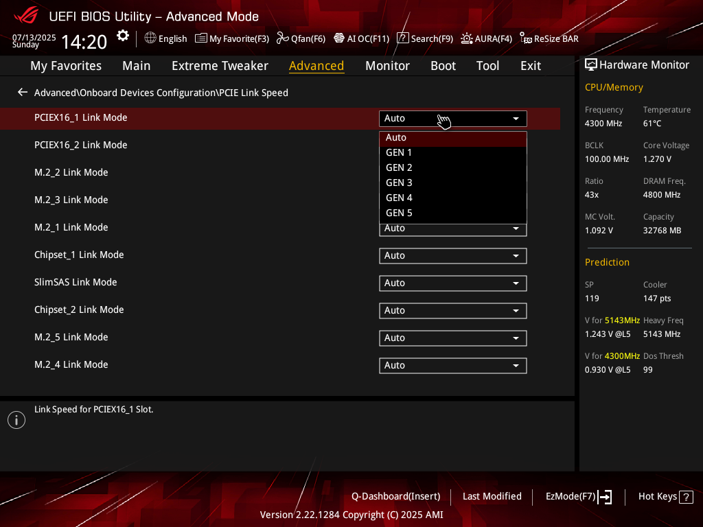Open the Chipset_2 Link Mode dropdown

[x=453, y=311]
